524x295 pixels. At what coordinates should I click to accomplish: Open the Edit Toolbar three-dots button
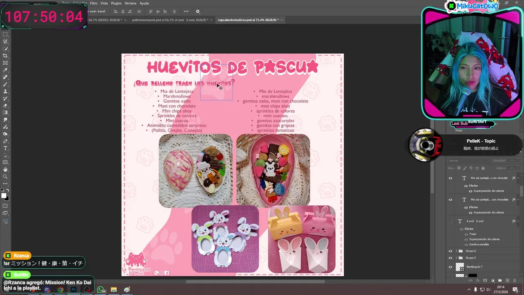click(x=5, y=184)
